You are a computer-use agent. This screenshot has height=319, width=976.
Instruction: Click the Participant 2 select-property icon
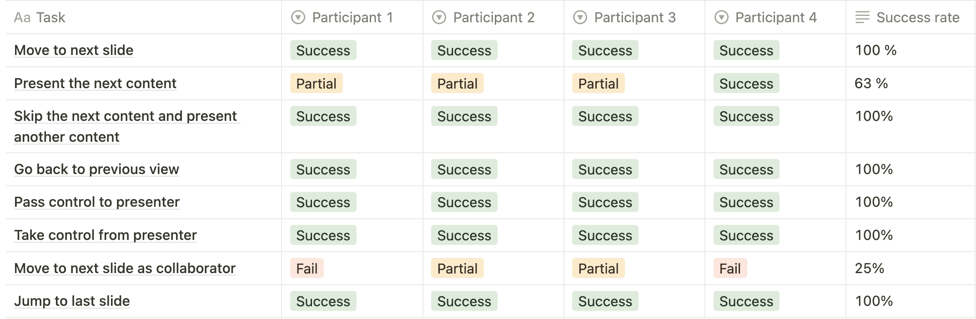[x=439, y=18]
